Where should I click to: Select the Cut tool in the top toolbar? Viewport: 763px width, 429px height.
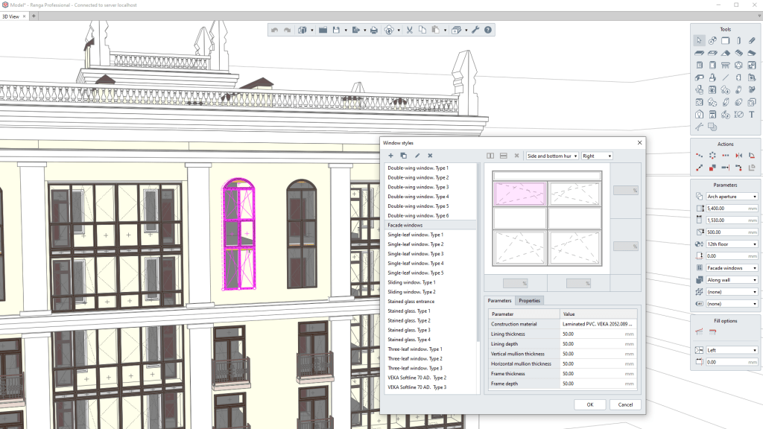[x=409, y=30]
